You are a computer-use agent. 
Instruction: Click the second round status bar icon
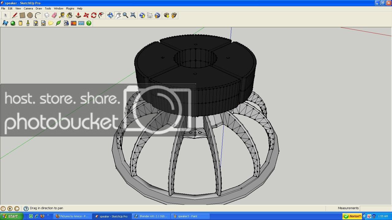pos(10,208)
